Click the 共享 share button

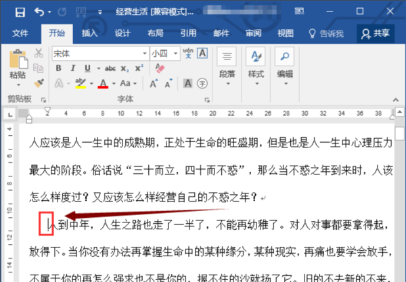(x=376, y=34)
